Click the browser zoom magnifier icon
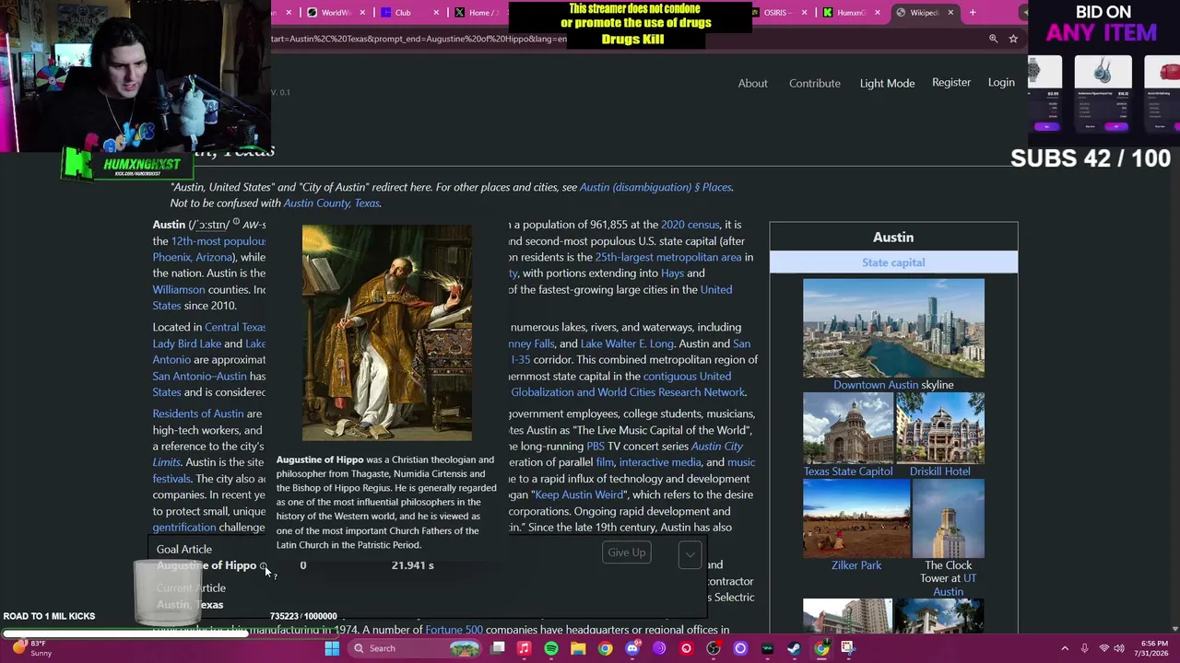The width and height of the screenshot is (1180, 663). pyautogui.click(x=993, y=39)
